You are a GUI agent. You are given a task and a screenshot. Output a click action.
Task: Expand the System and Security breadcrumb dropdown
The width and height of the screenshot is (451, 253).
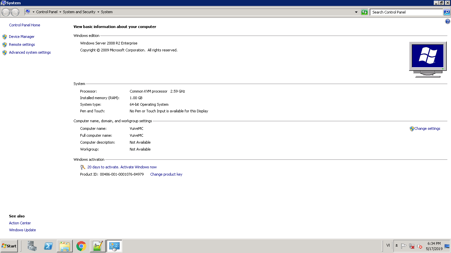click(x=98, y=12)
